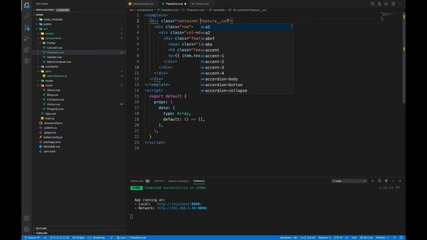Click the Go Live status bar button

point(366,237)
